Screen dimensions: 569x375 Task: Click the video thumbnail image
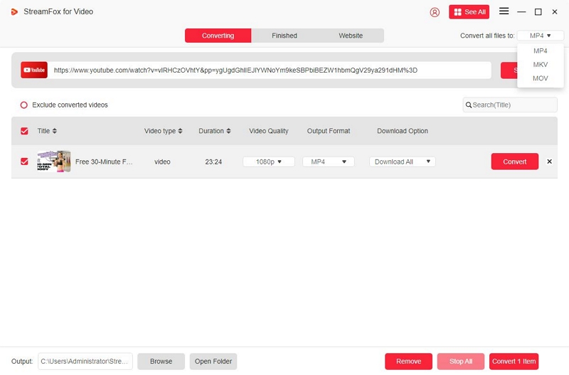click(x=54, y=162)
